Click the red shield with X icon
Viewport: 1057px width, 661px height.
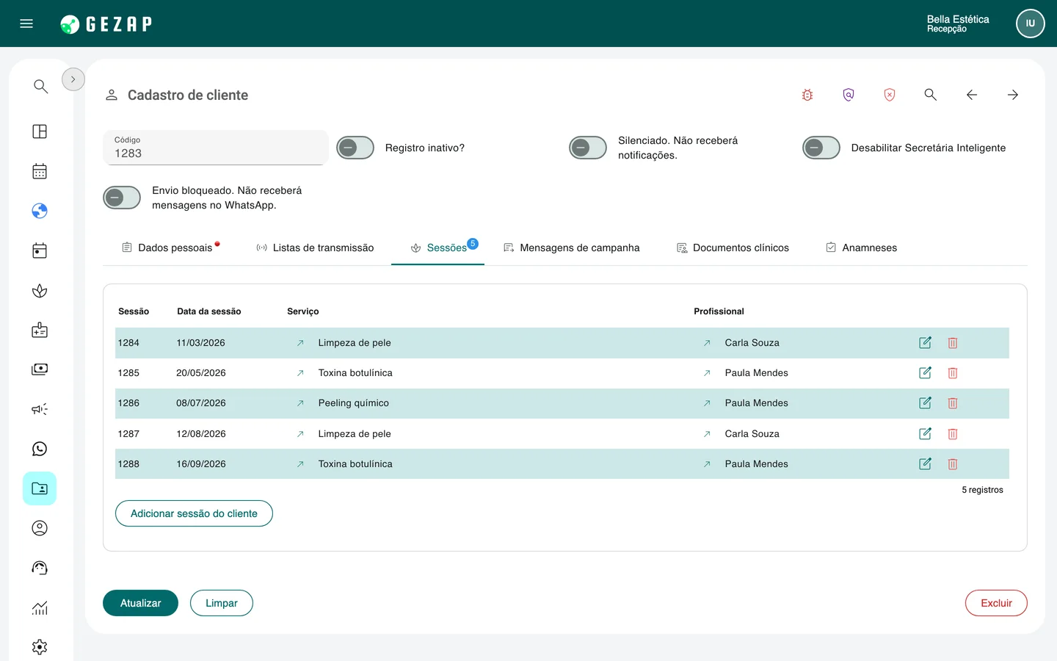click(890, 95)
